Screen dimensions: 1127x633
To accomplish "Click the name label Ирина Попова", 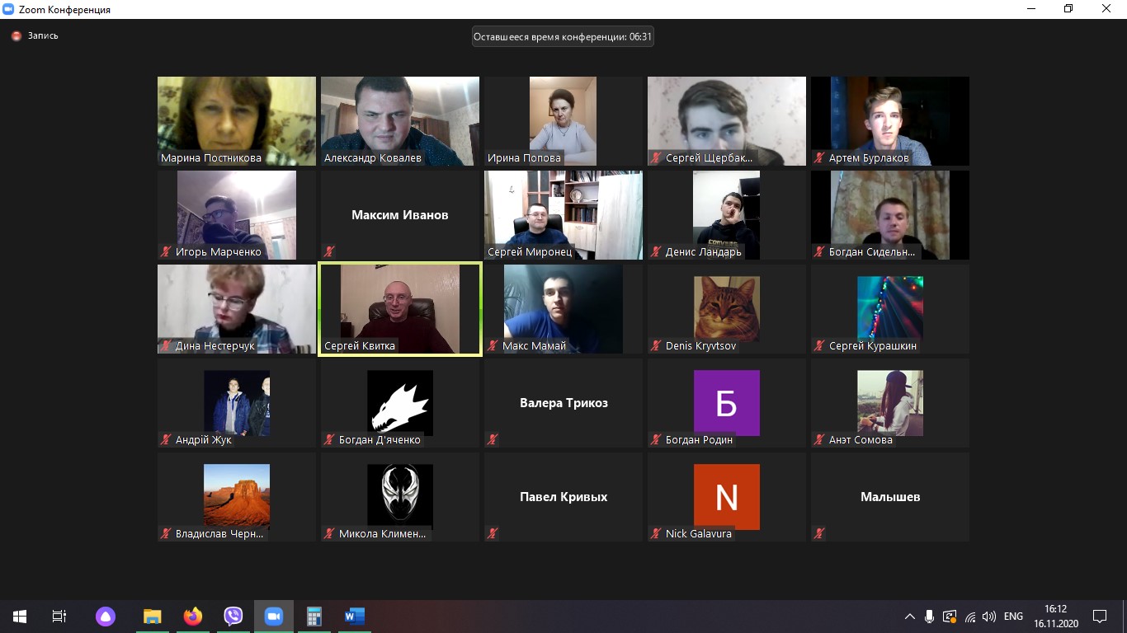I will pos(524,158).
